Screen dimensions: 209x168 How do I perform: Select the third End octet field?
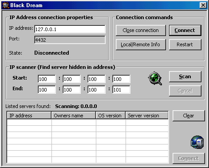pos(96,89)
